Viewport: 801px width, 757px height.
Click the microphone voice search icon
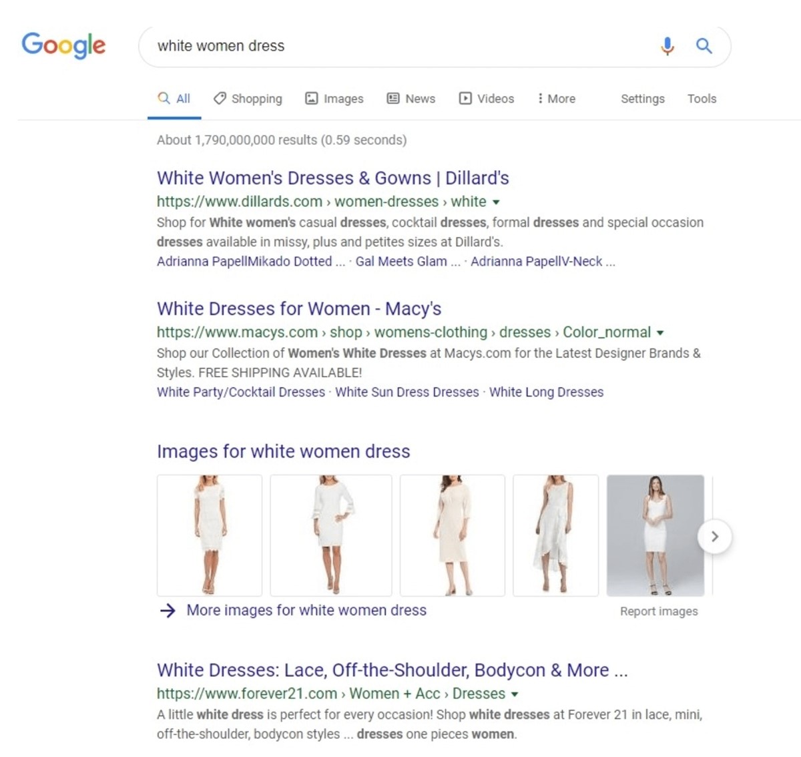click(667, 46)
